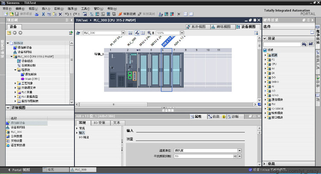Click the search down icon in hardware catalog
The image size is (321, 174).
304,44
